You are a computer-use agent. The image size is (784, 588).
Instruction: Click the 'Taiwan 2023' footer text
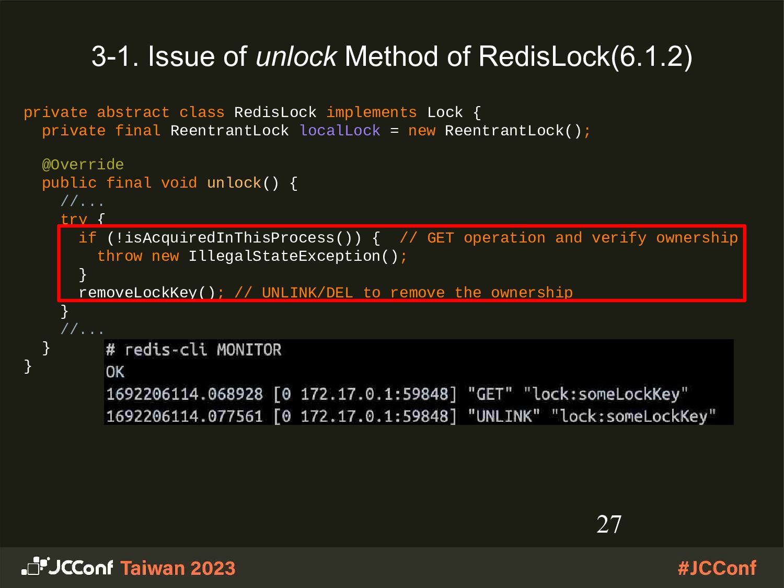(178, 568)
